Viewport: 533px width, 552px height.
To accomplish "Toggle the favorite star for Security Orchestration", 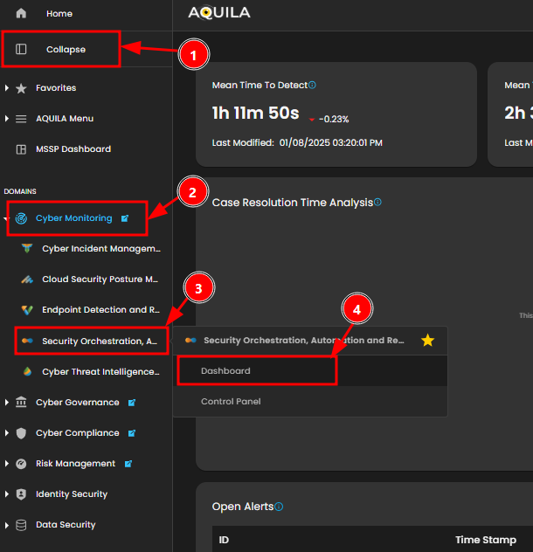I will tap(427, 341).
